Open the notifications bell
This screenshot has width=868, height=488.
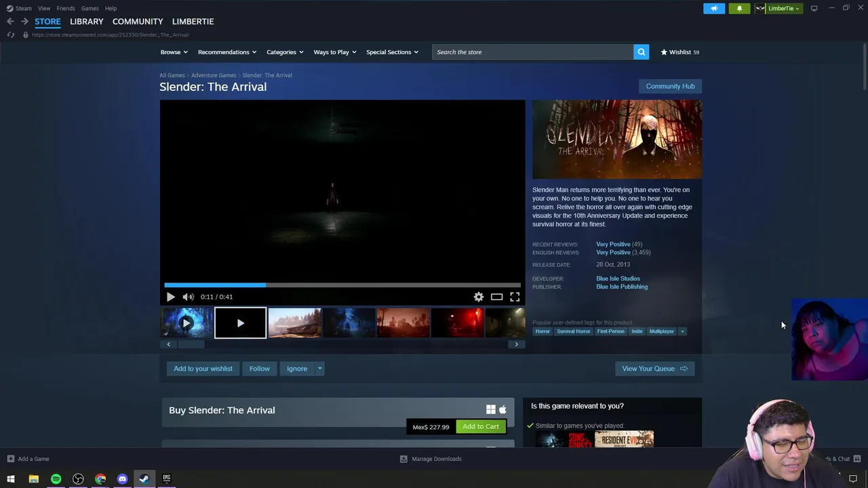pos(739,8)
